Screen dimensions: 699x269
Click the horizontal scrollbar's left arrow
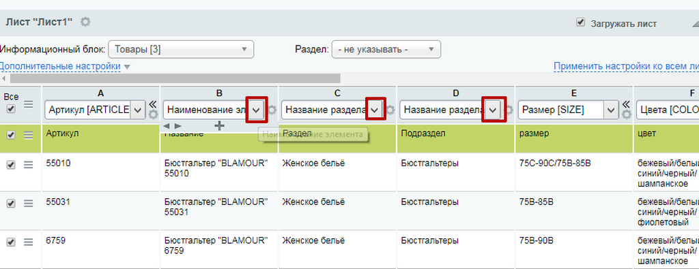[3, 78]
